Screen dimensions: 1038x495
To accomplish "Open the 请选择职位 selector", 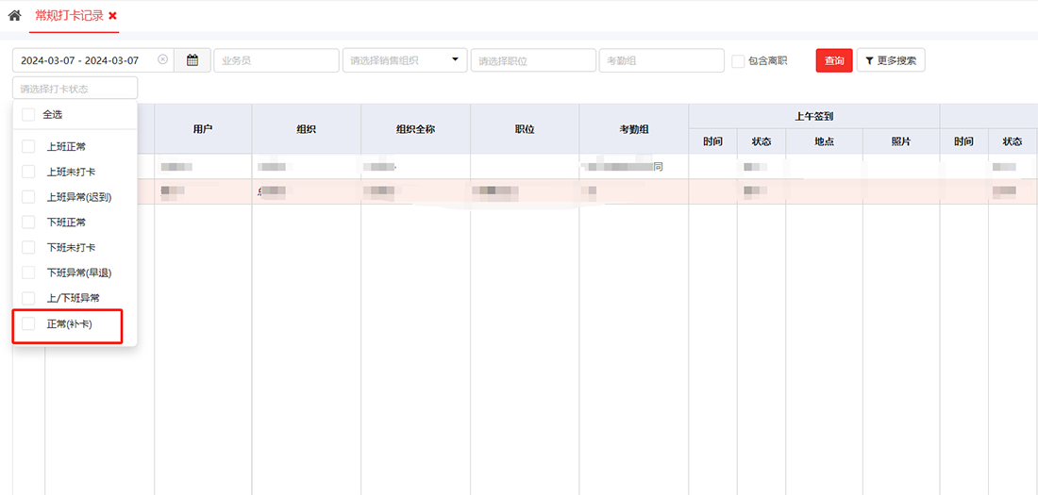I will coord(532,60).
